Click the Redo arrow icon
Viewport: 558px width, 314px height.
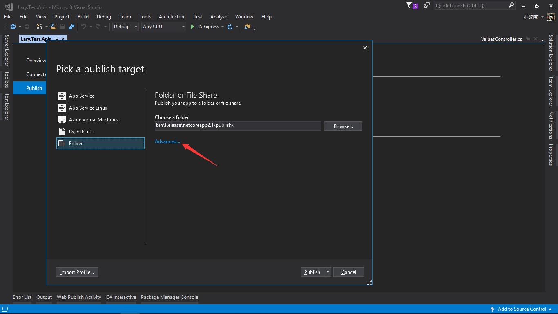pyautogui.click(x=98, y=27)
